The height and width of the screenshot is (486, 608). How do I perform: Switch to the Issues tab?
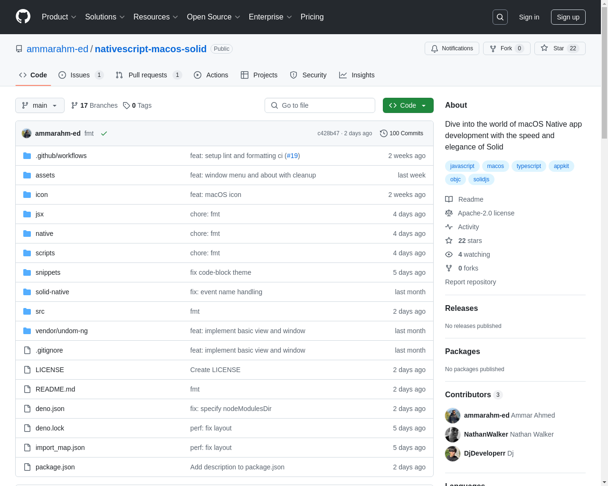tap(81, 75)
